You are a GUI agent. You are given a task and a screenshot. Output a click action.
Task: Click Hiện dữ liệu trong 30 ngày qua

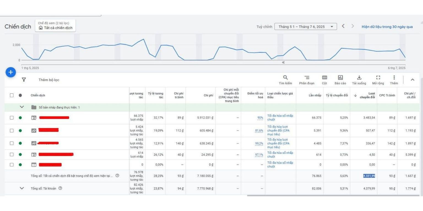(x=387, y=27)
